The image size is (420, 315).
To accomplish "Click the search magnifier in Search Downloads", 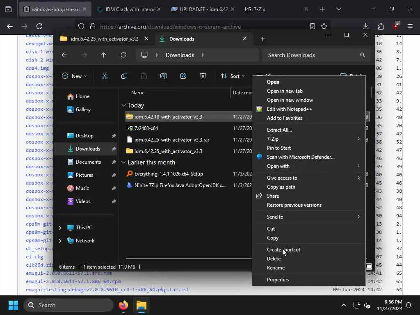I will (363, 55).
